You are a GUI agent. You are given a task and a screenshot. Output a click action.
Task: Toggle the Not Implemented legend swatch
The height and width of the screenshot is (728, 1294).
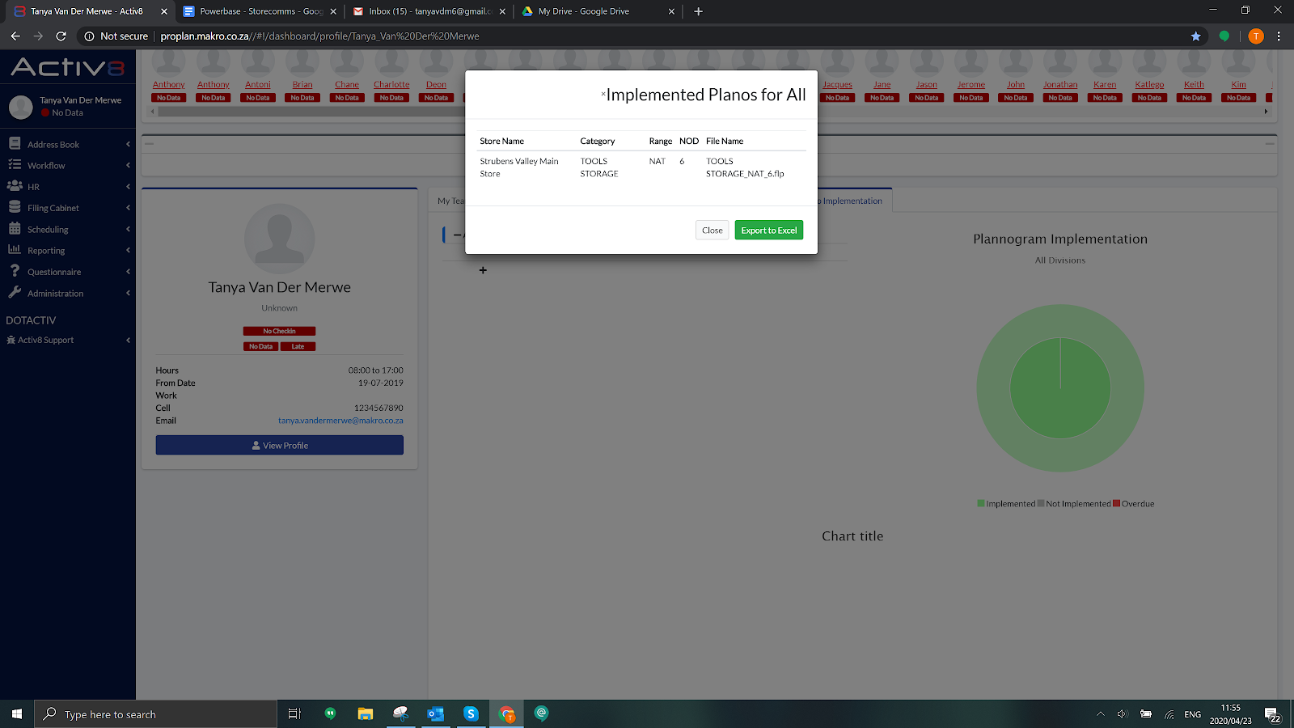click(x=1041, y=504)
